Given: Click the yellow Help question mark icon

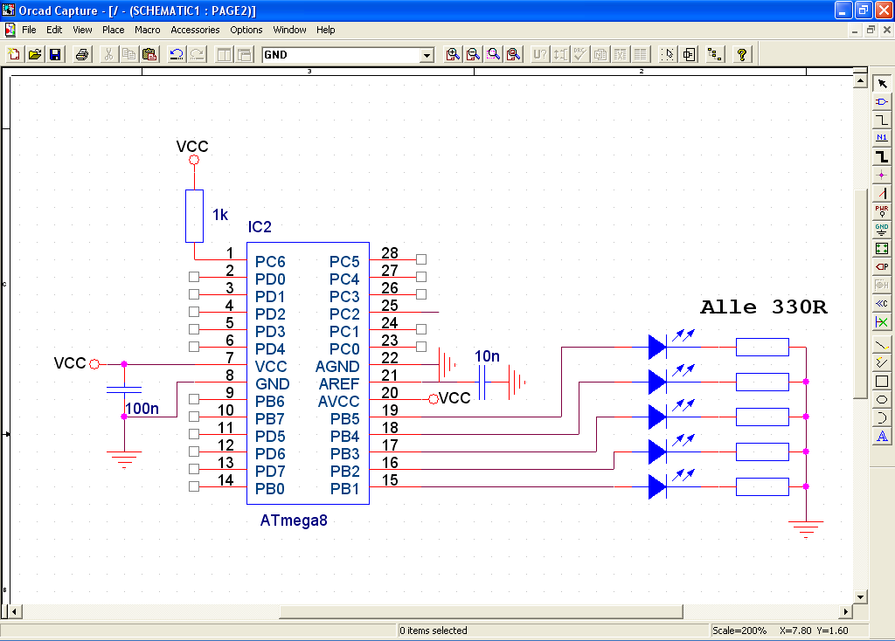Looking at the screenshot, I should pos(742,55).
